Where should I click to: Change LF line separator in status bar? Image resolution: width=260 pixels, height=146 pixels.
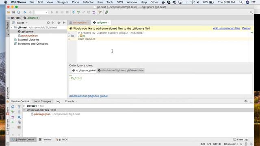click(x=209, y=144)
